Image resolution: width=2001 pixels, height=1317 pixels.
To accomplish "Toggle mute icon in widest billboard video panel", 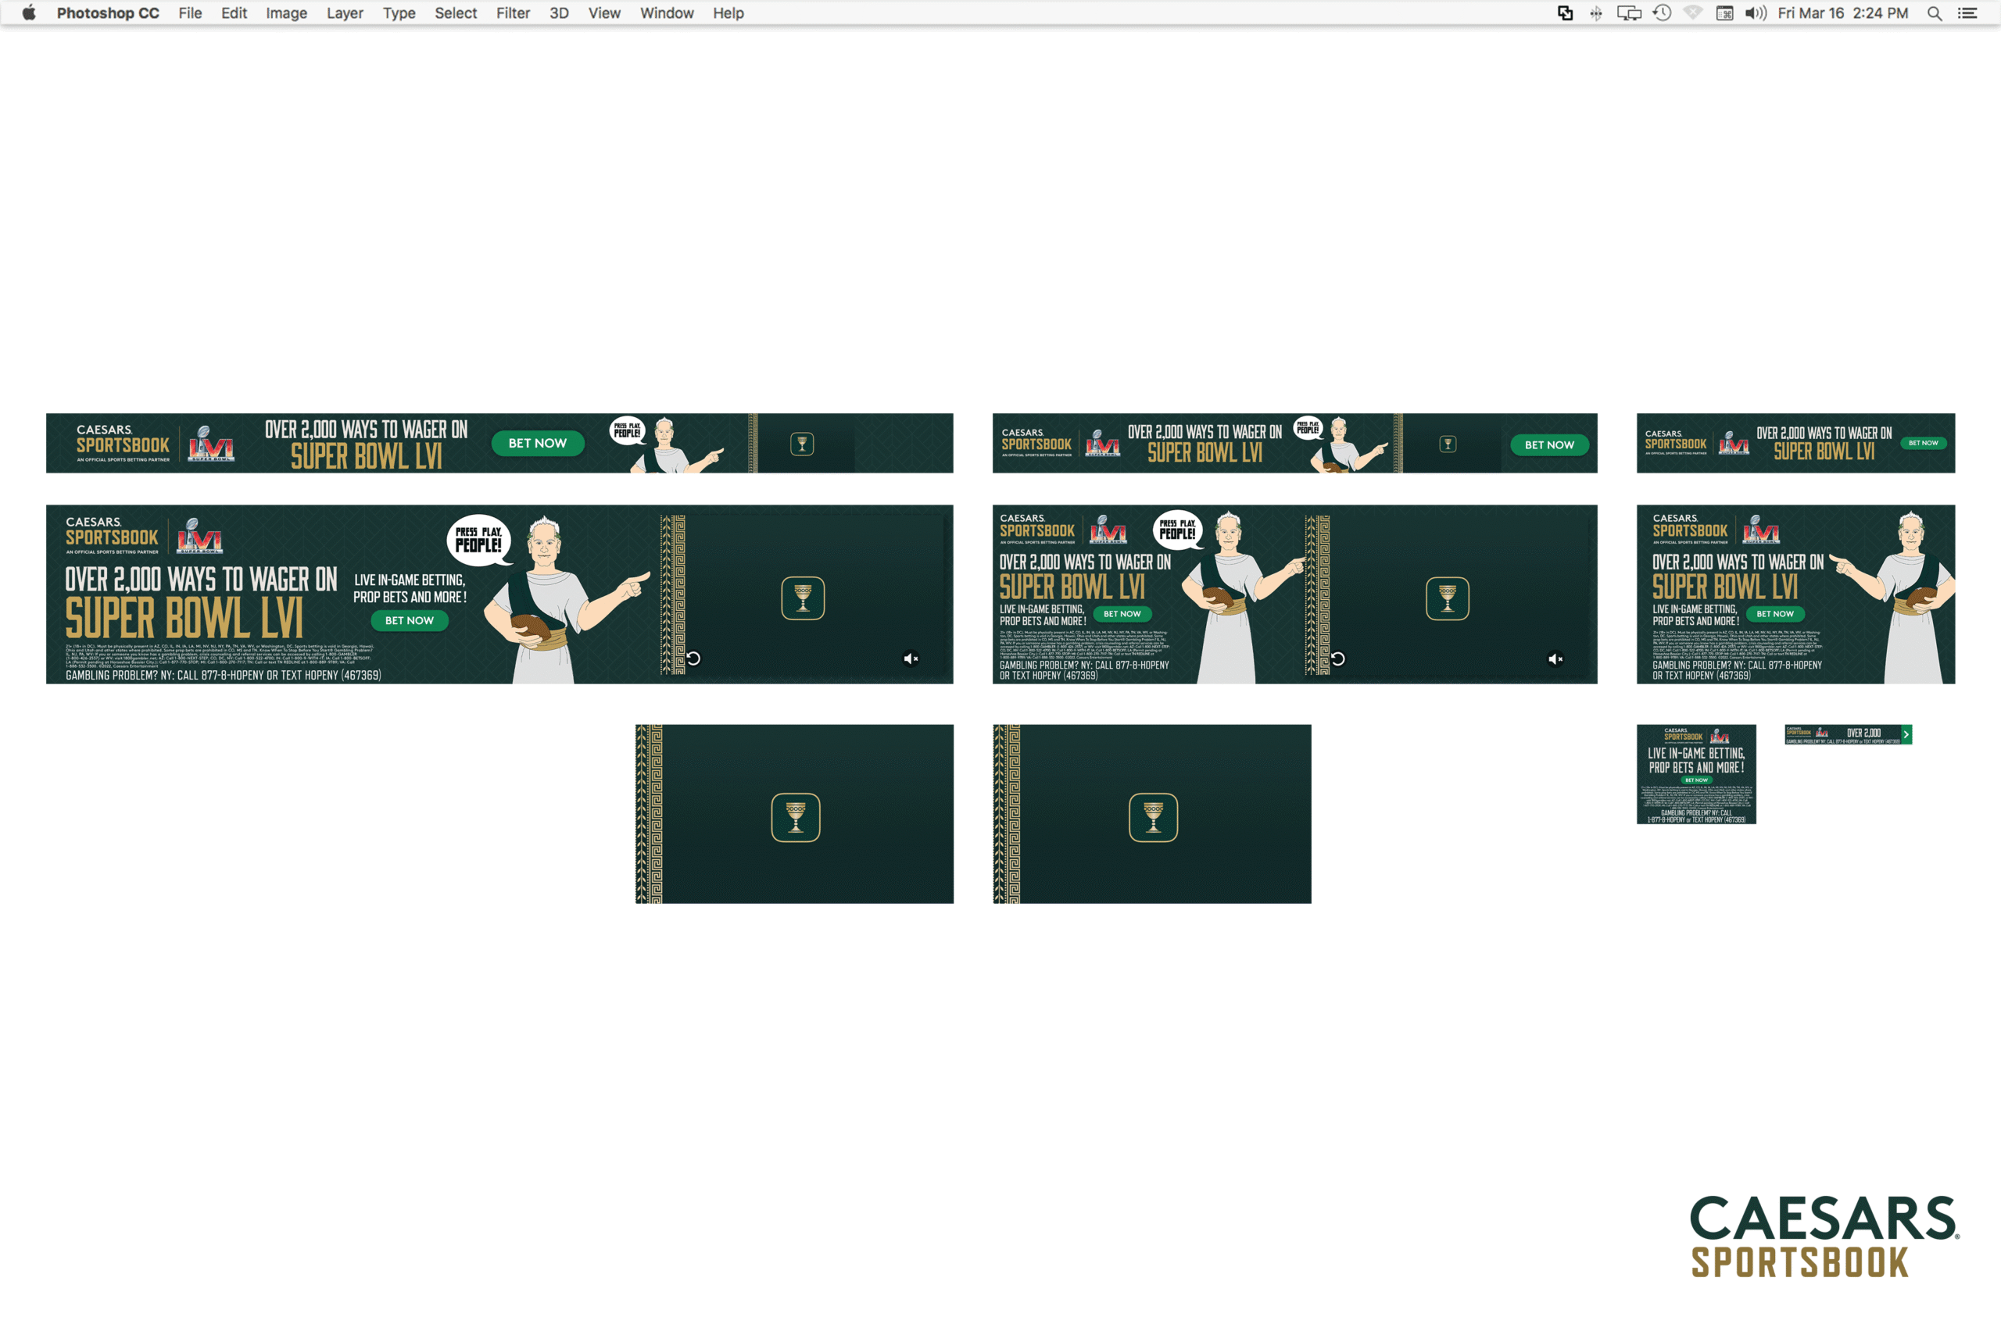I will [911, 659].
